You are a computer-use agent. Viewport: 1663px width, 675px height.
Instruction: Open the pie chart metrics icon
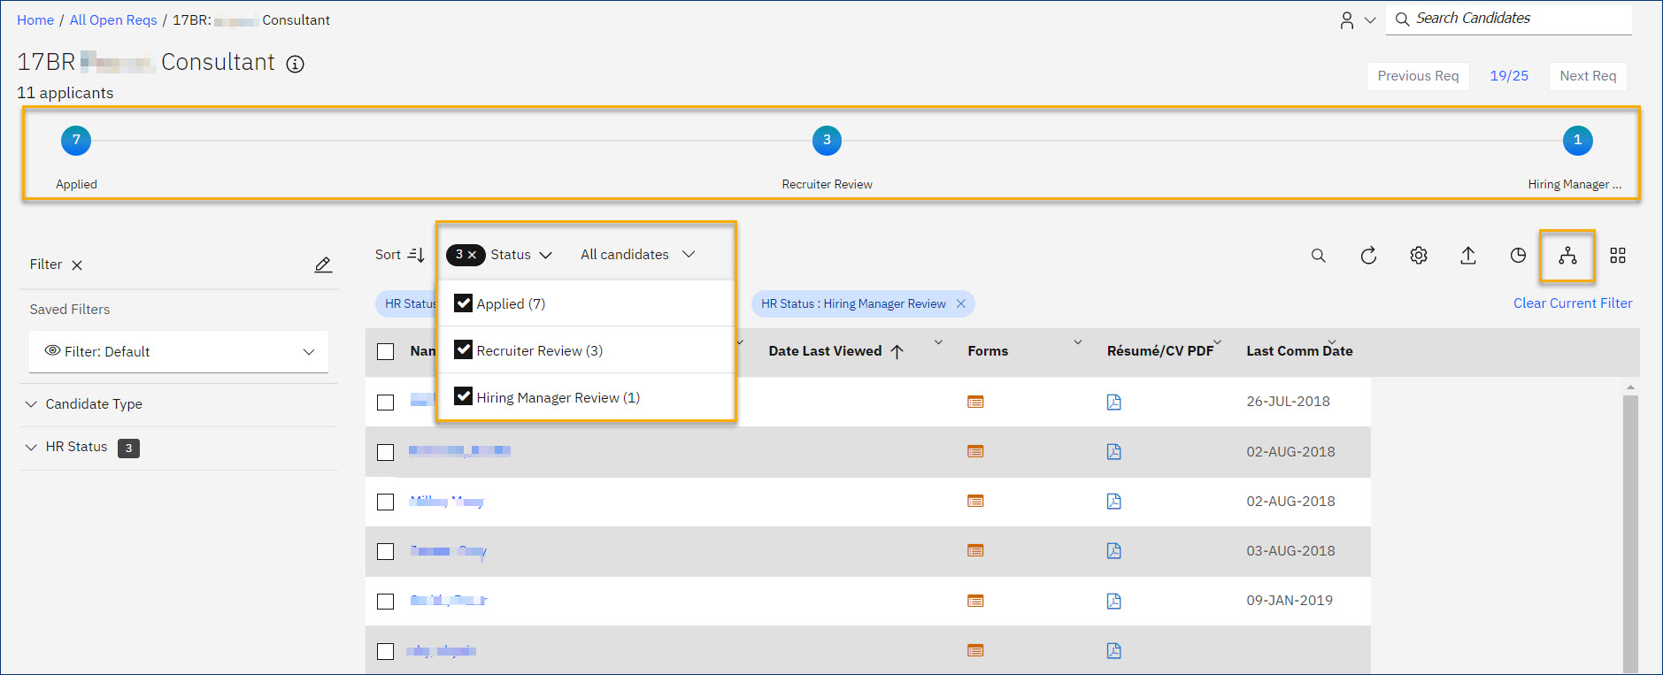1518,256
